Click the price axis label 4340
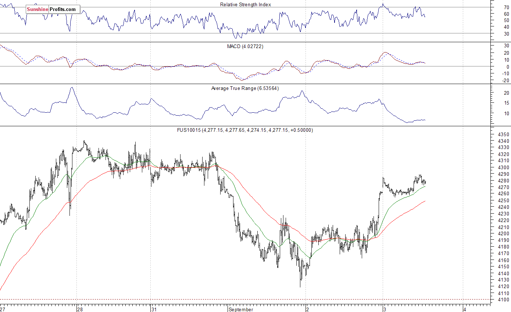Image resolution: width=511 pixels, height=312 pixels. point(503,141)
